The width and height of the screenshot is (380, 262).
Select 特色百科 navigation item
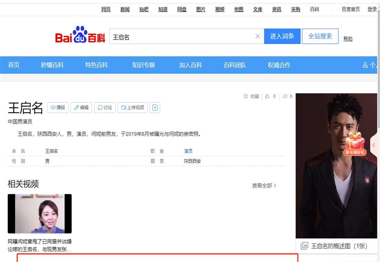[96, 65]
